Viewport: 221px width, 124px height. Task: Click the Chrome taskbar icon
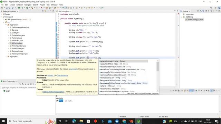tap(124, 121)
